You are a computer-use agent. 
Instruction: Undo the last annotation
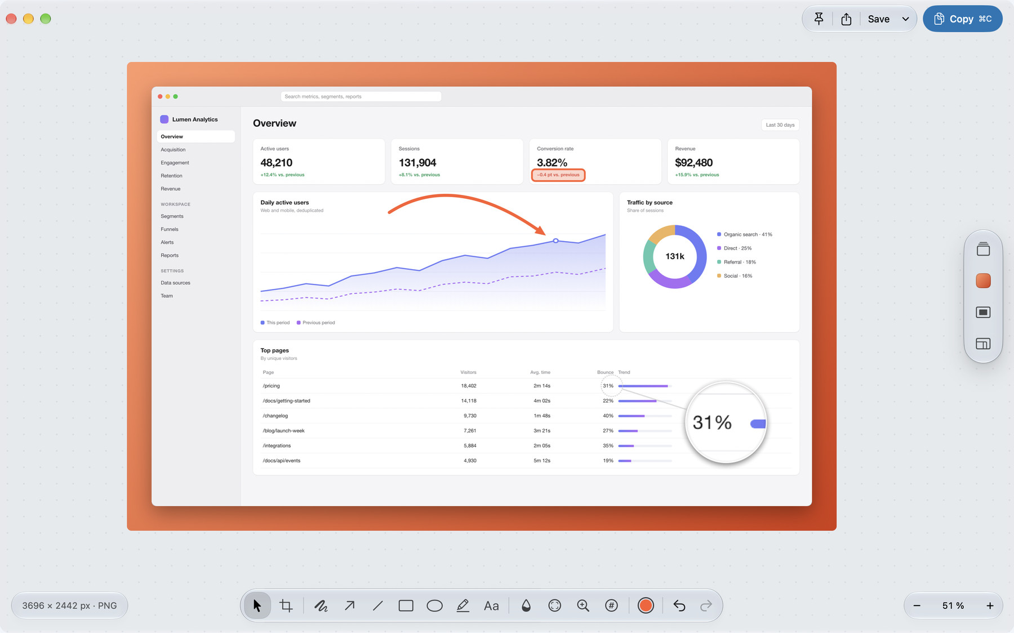click(679, 605)
